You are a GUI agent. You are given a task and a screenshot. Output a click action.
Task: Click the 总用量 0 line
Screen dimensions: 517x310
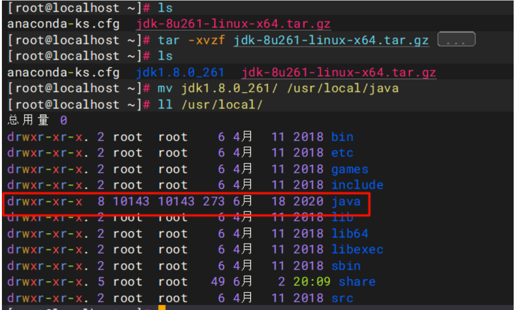click(x=37, y=120)
